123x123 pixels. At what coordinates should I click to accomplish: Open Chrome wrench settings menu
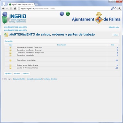click(119, 9)
